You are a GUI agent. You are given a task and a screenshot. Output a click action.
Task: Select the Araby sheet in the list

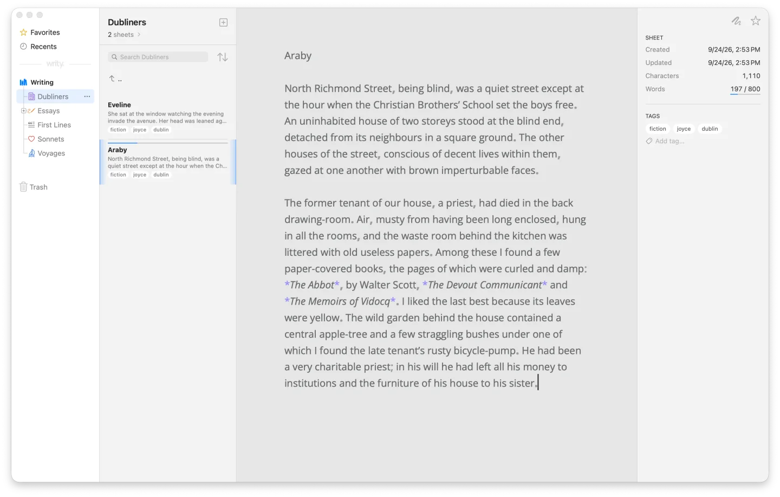click(168, 162)
